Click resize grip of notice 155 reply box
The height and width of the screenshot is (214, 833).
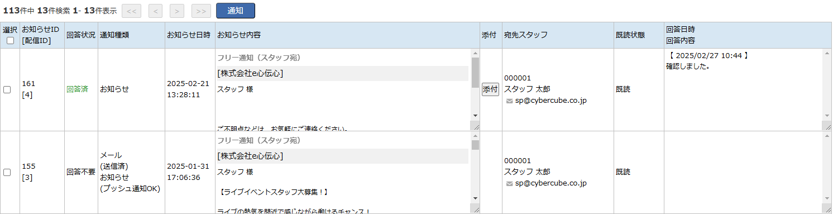827,208
